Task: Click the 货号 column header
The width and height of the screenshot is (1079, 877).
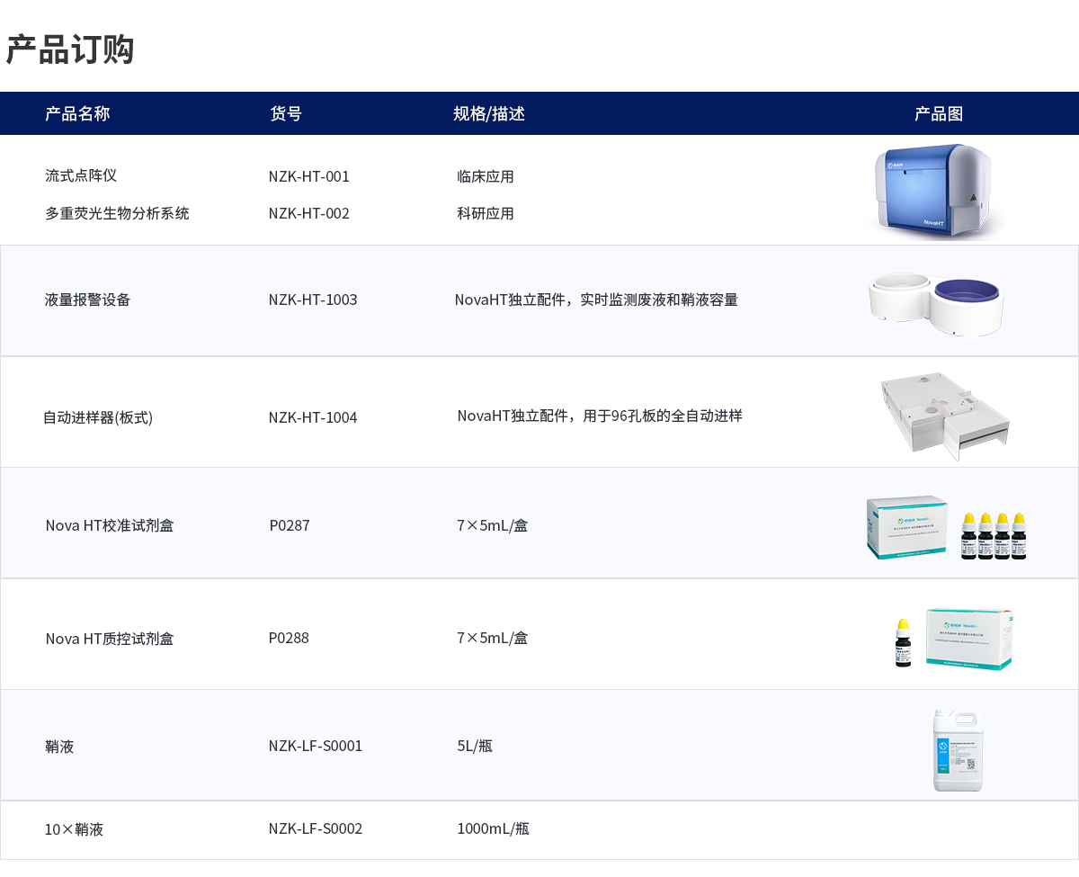Action: [x=286, y=113]
